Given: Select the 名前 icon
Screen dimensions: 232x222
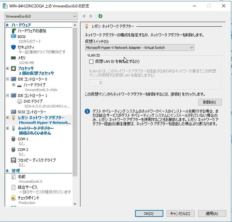Looking at the screenshot, I should tap(14, 176).
